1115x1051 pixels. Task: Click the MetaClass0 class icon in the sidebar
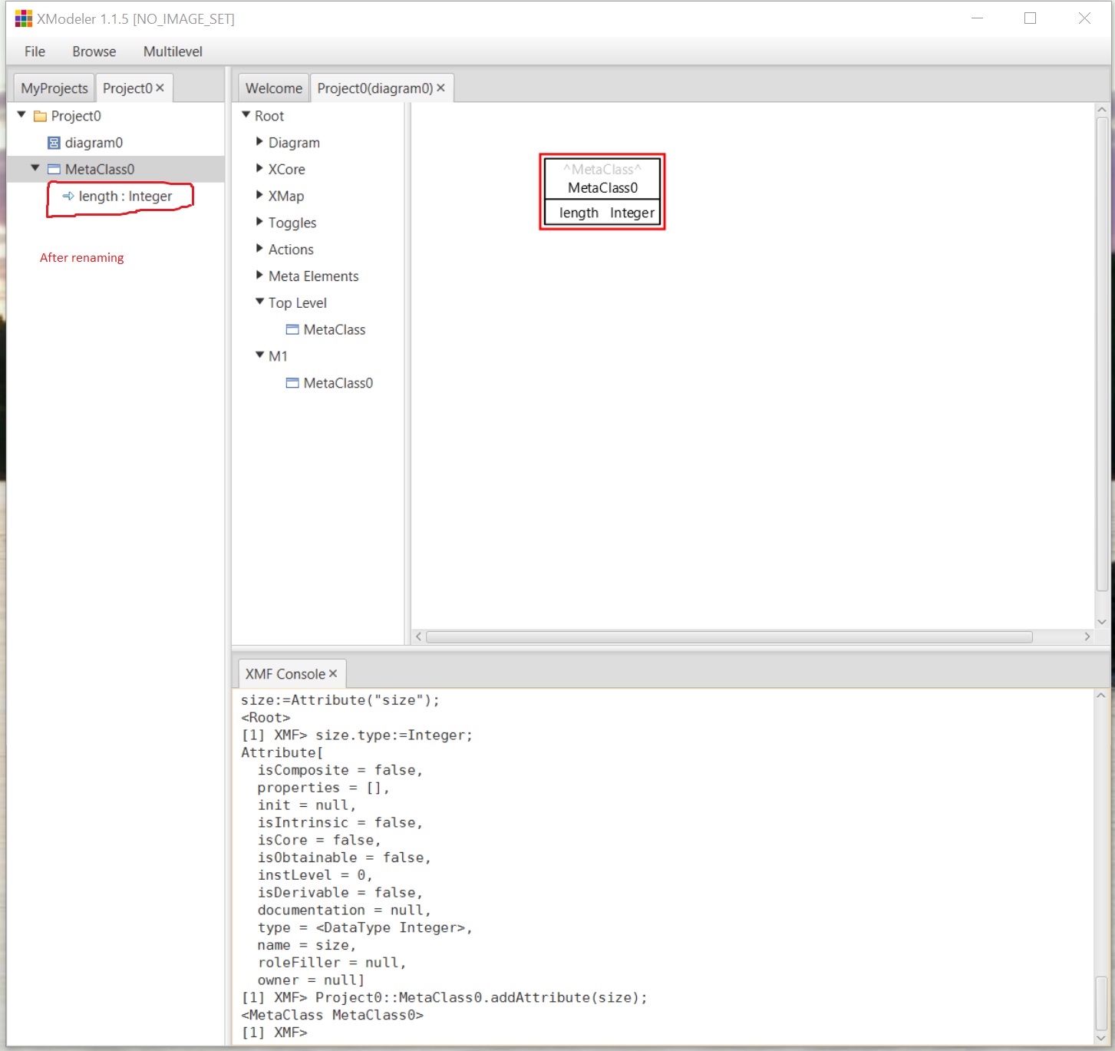(54, 168)
